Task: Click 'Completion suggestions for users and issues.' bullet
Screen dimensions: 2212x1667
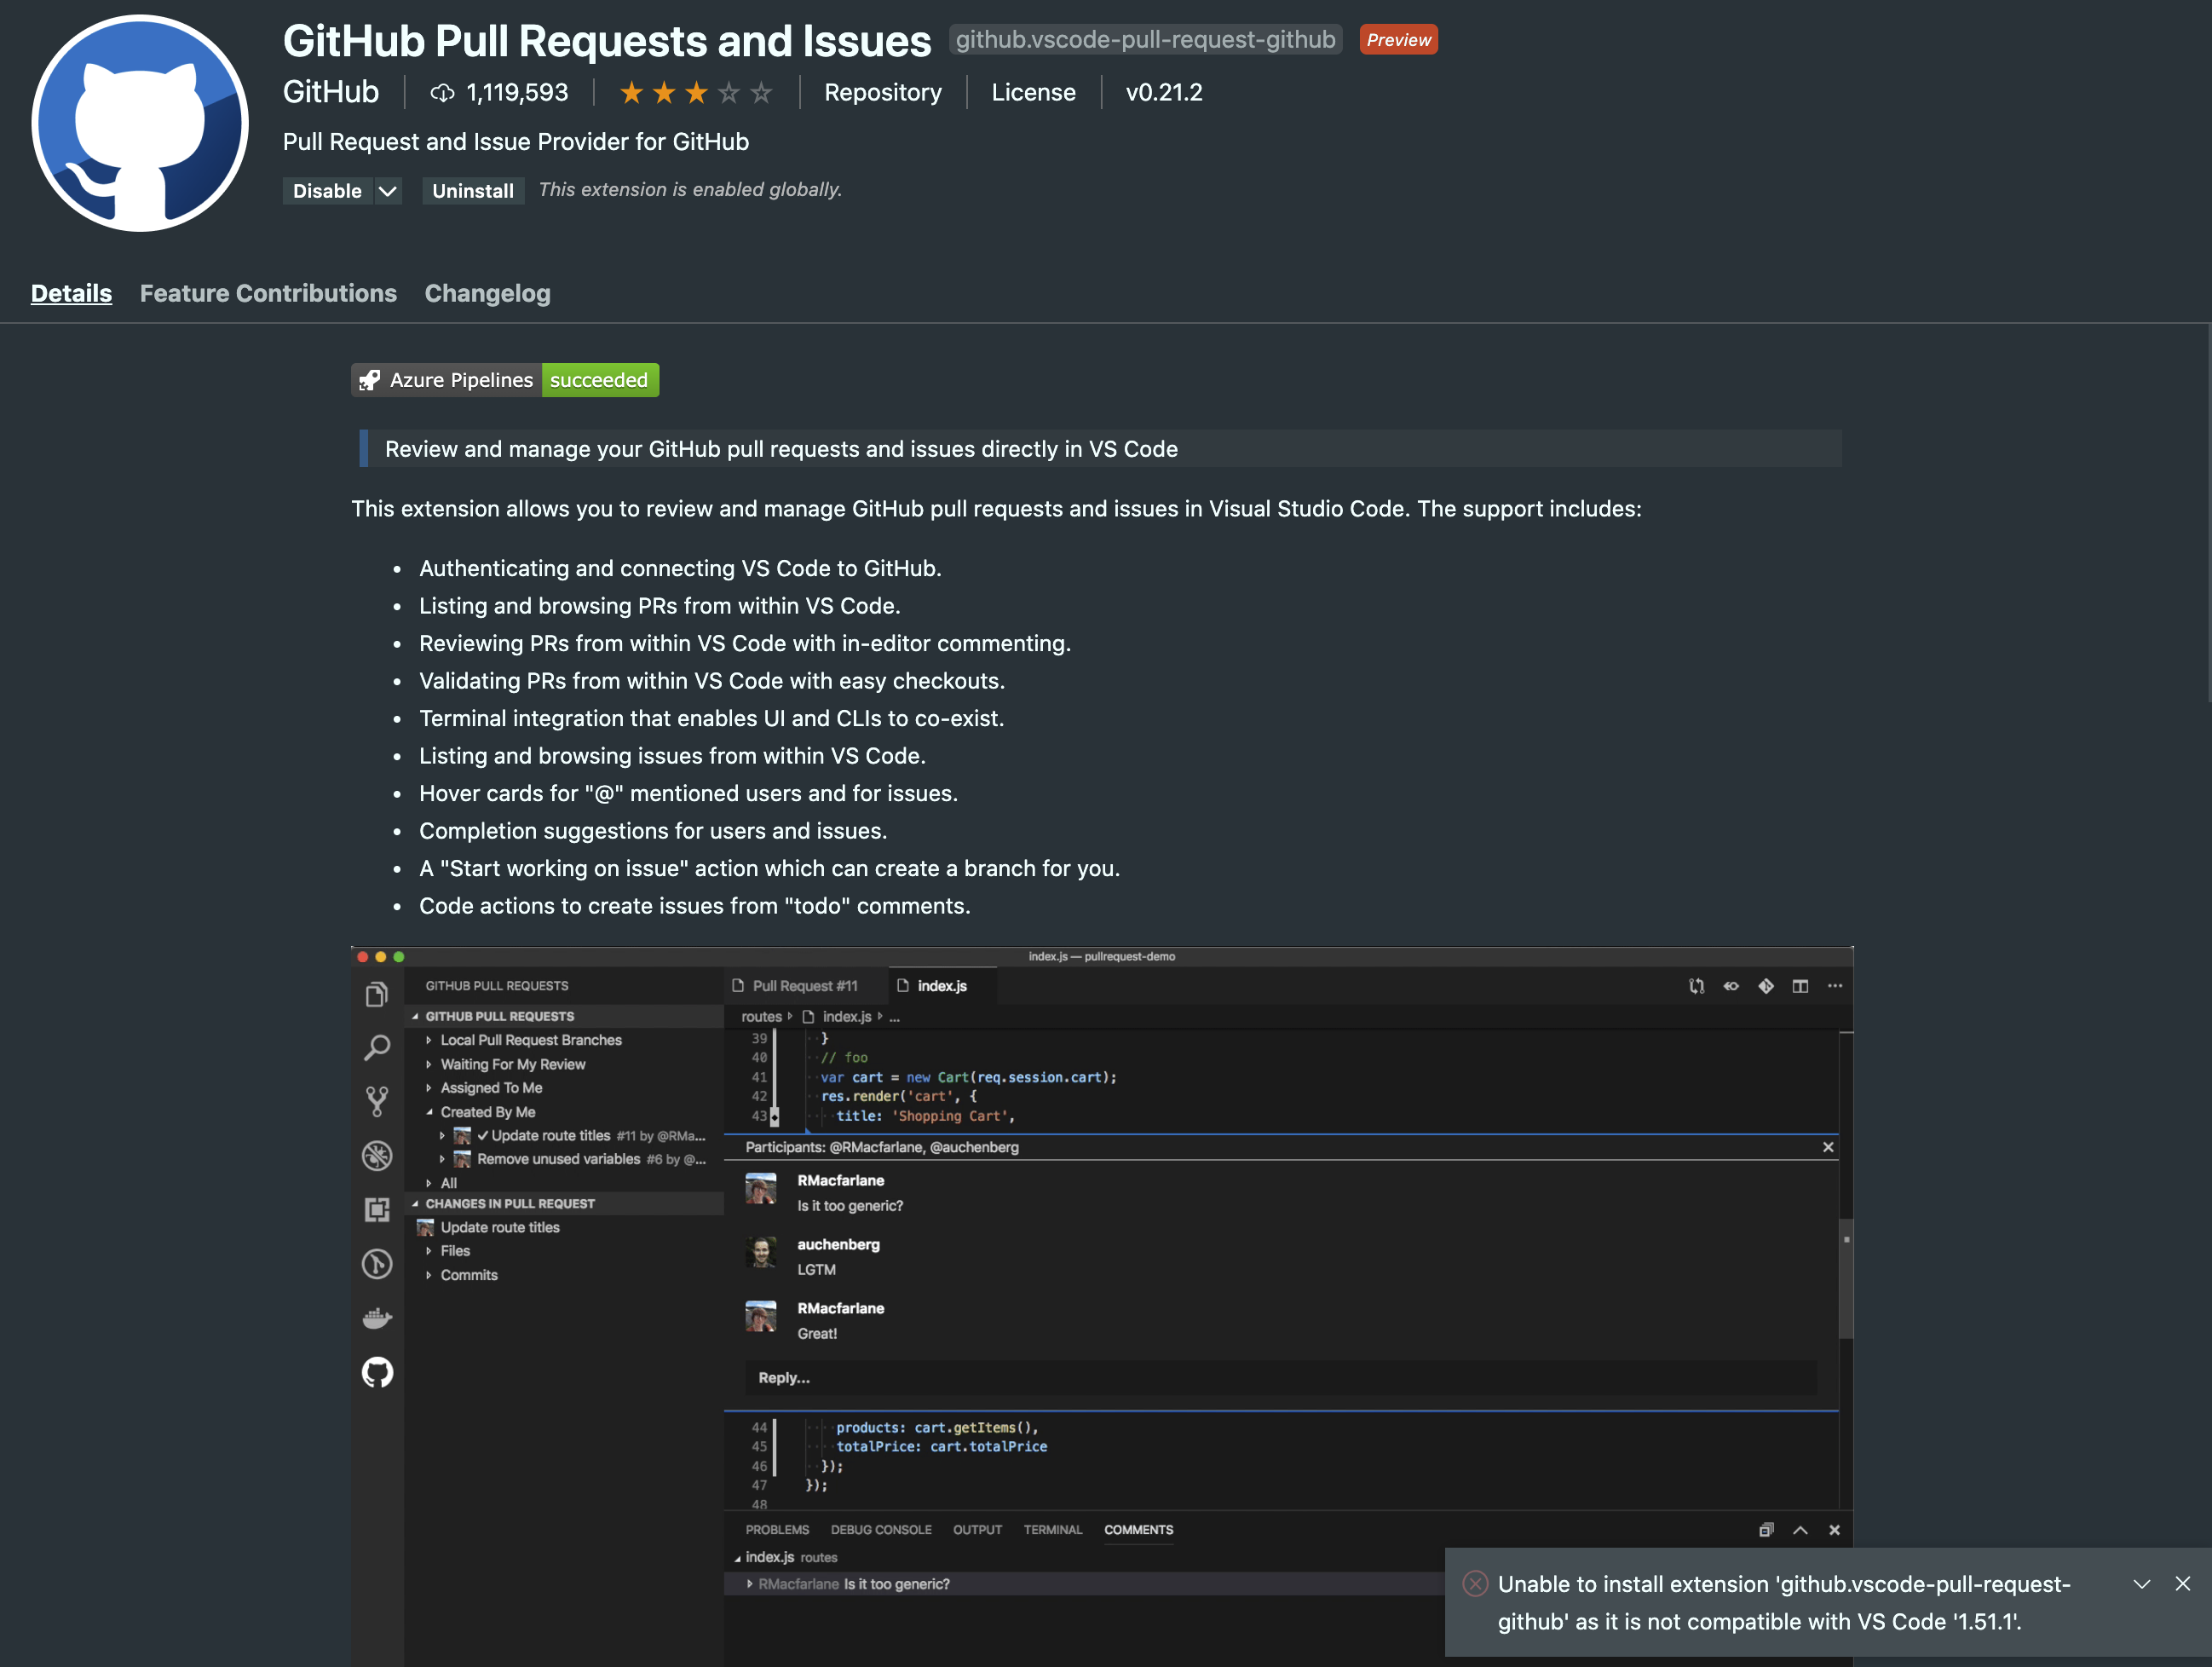Action: (653, 831)
